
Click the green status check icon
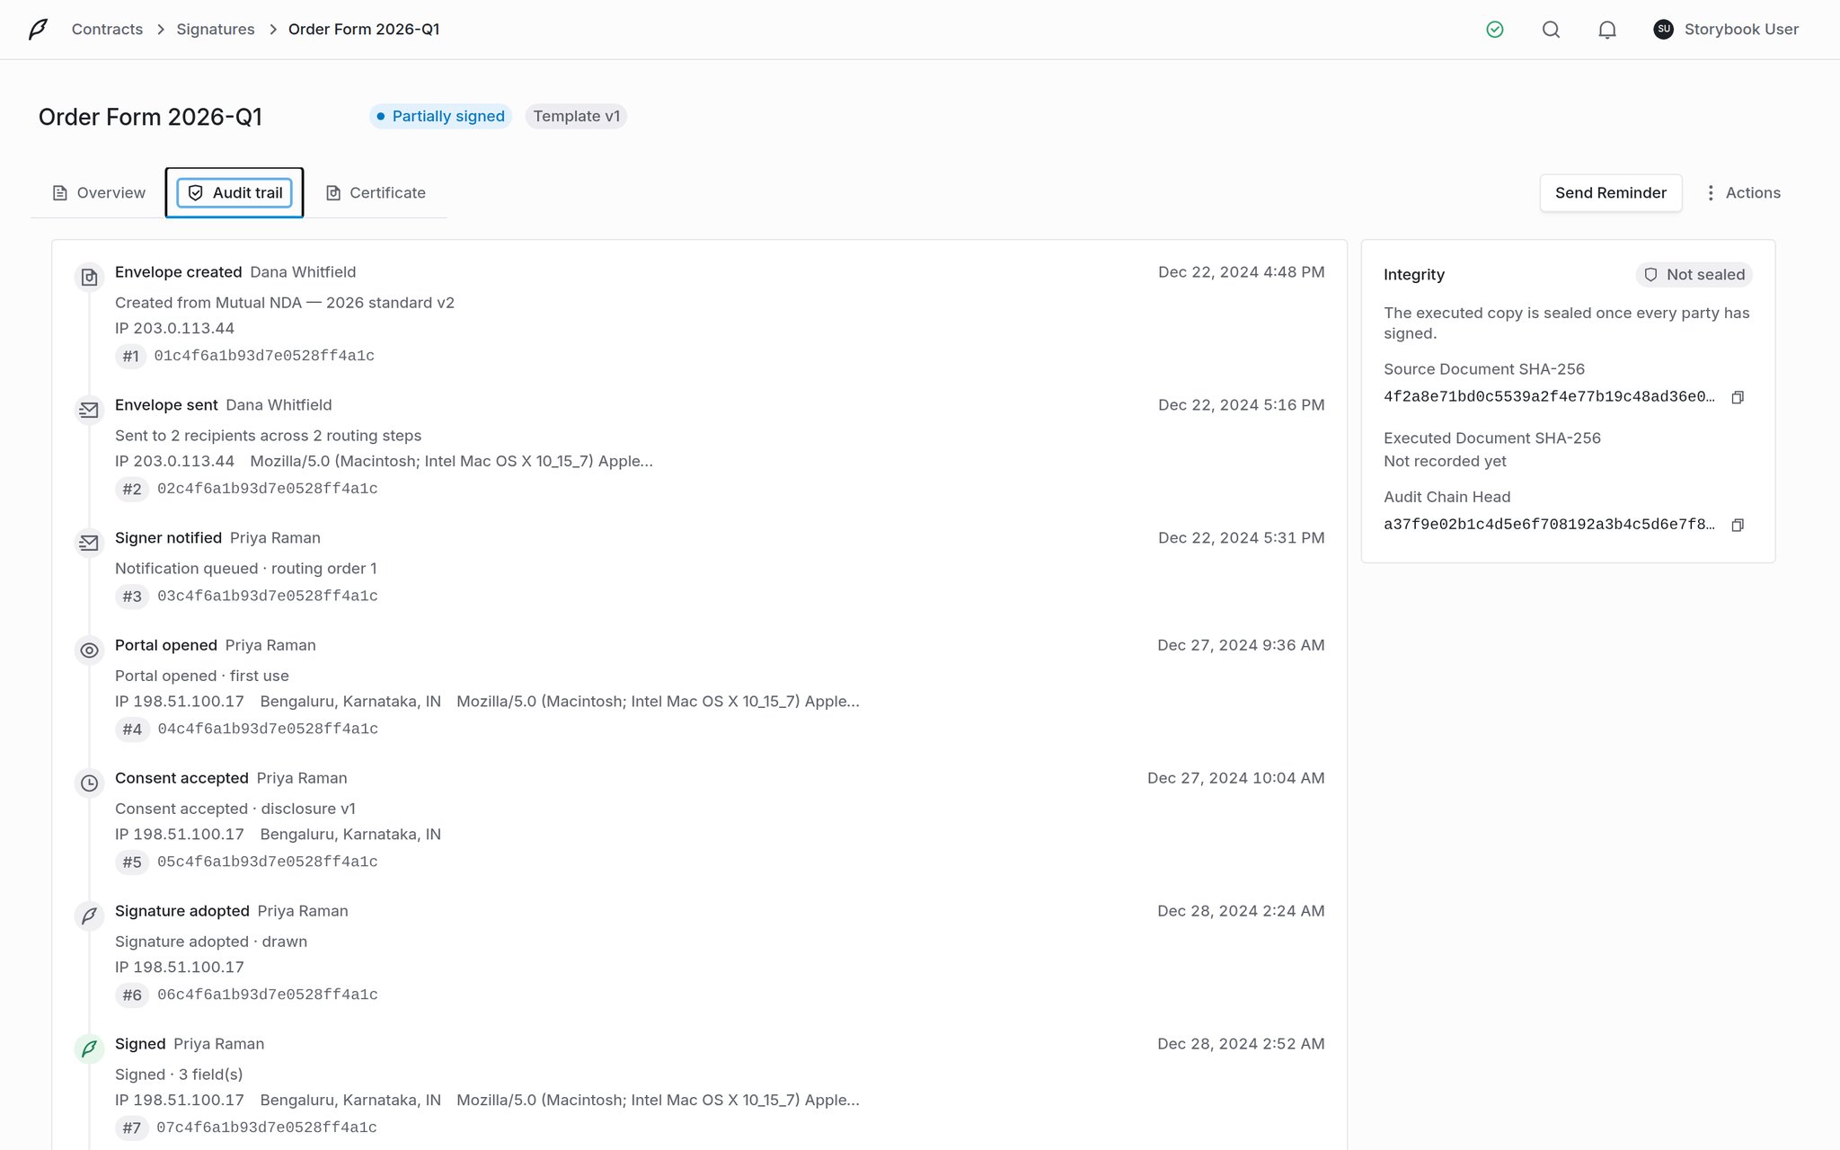tap(1495, 30)
